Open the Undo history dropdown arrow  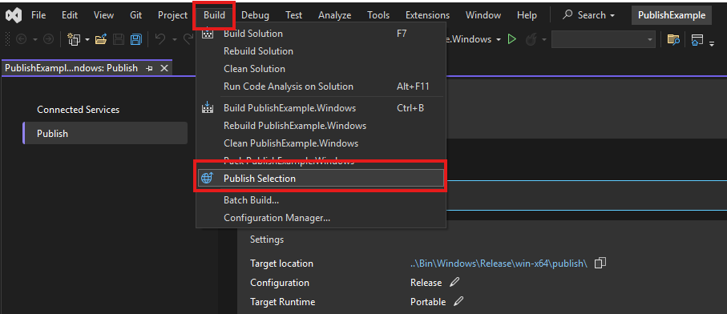175,40
